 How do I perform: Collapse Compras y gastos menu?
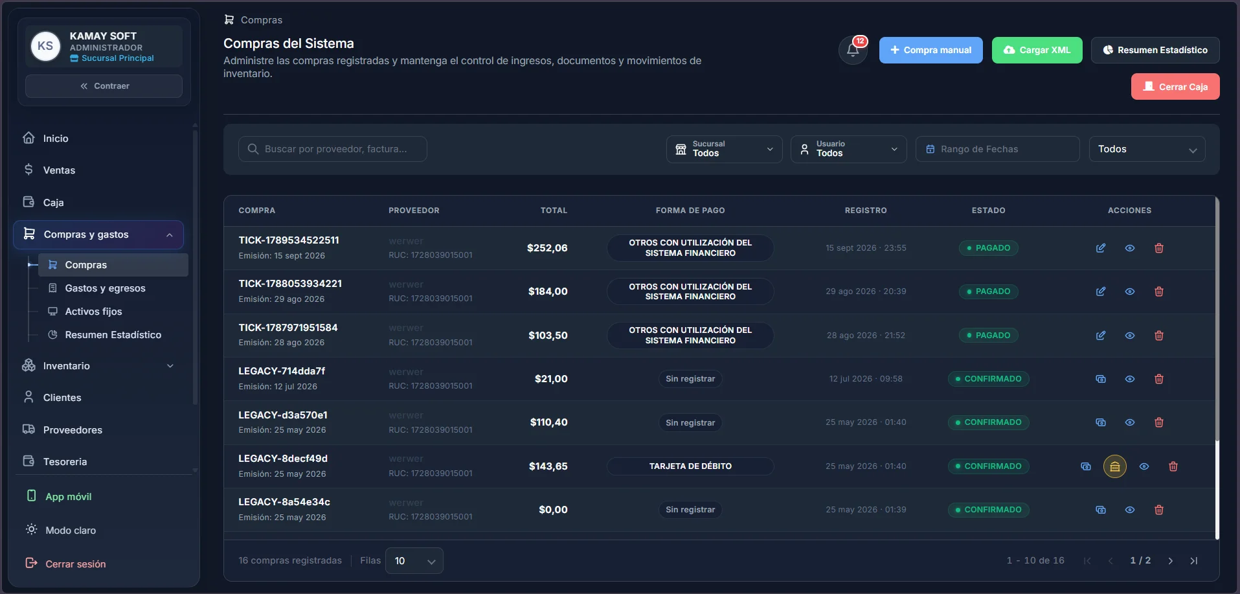[98, 234]
